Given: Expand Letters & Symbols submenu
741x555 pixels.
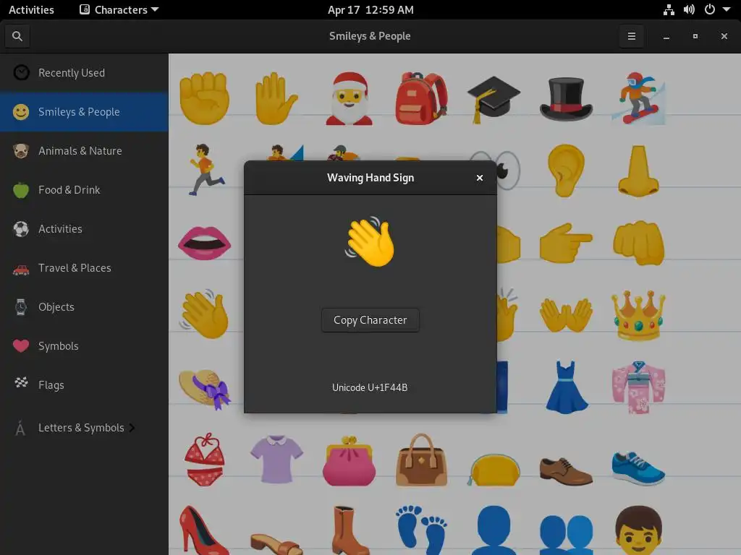Looking at the screenshot, I should [x=84, y=428].
